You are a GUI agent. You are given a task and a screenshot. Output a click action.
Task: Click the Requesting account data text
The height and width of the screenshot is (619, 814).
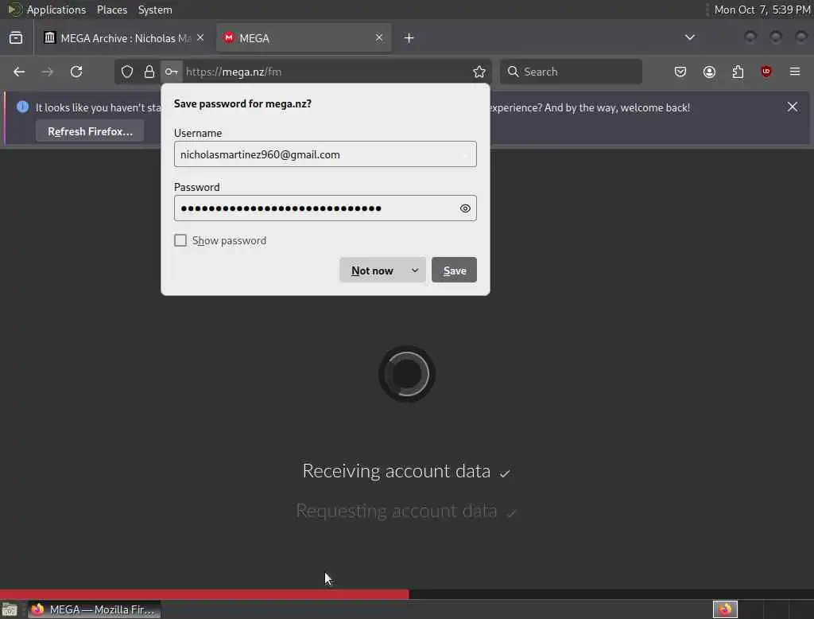396,511
